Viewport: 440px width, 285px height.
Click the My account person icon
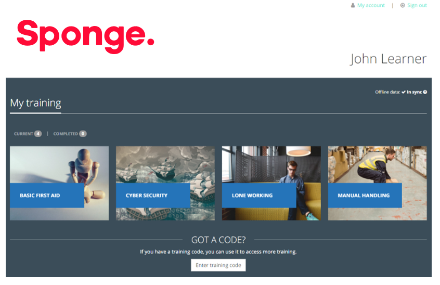click(x=353, y=5)
